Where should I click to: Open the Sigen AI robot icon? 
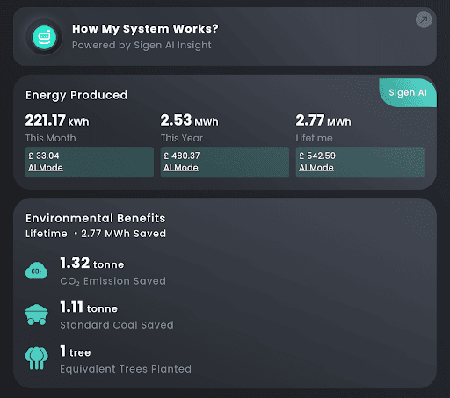44,37
